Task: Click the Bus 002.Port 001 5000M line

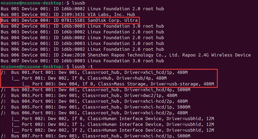Action: click(x=95, y=90)
